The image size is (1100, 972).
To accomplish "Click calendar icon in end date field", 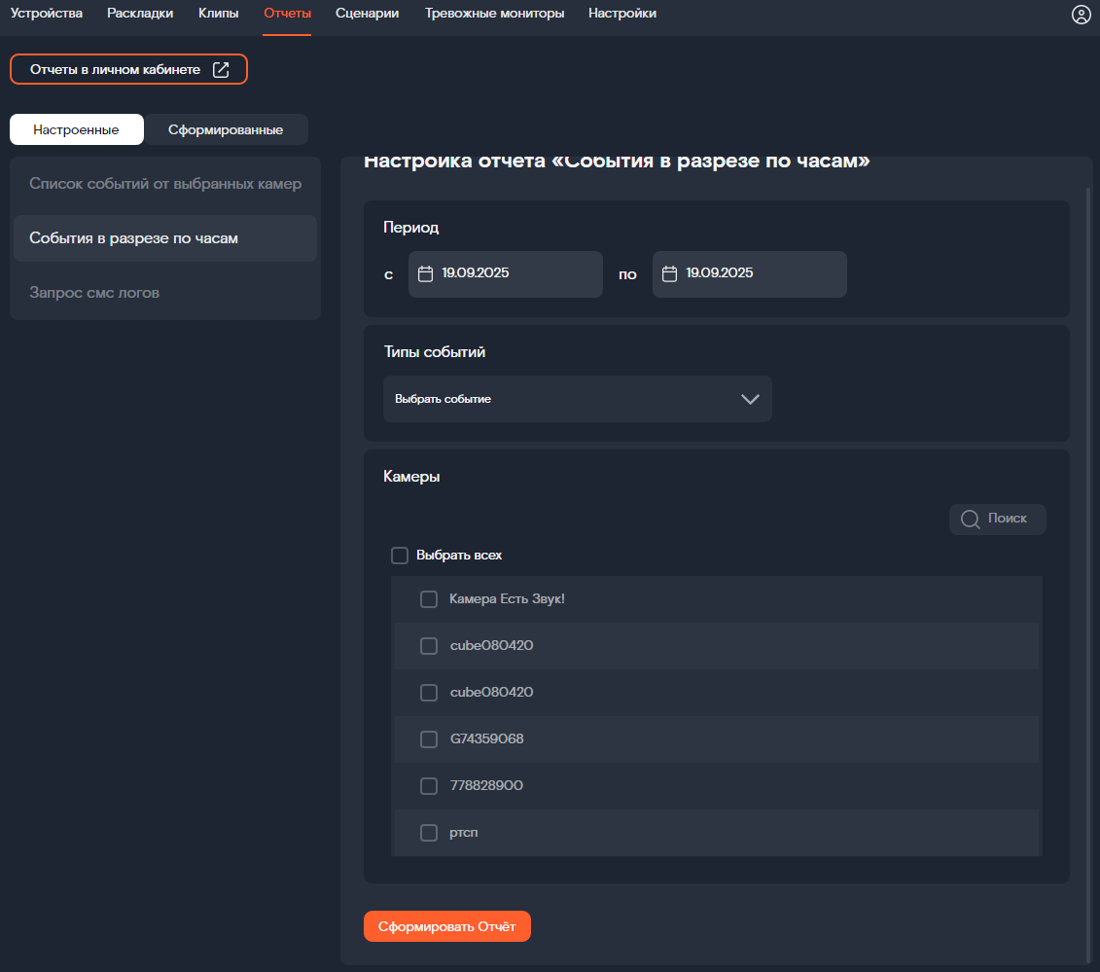I will [x=669, y=273].
